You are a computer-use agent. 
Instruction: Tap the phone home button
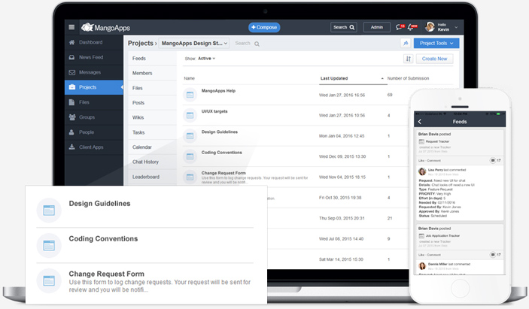tap(460, 289)
